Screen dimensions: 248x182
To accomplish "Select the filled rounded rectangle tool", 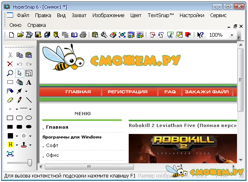I will tap(20, 127).
